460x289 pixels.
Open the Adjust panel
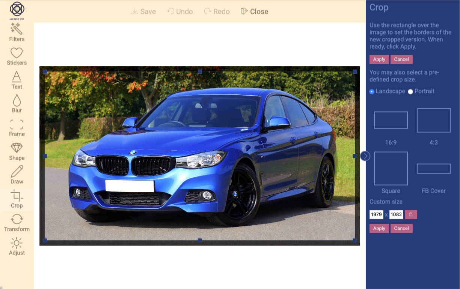(17, 246)
